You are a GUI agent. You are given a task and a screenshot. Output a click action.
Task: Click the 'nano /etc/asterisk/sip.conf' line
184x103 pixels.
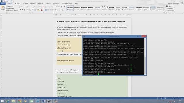[66, 60]
